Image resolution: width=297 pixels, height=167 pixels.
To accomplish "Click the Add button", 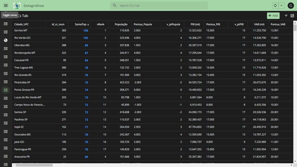I will coord(273,15).
